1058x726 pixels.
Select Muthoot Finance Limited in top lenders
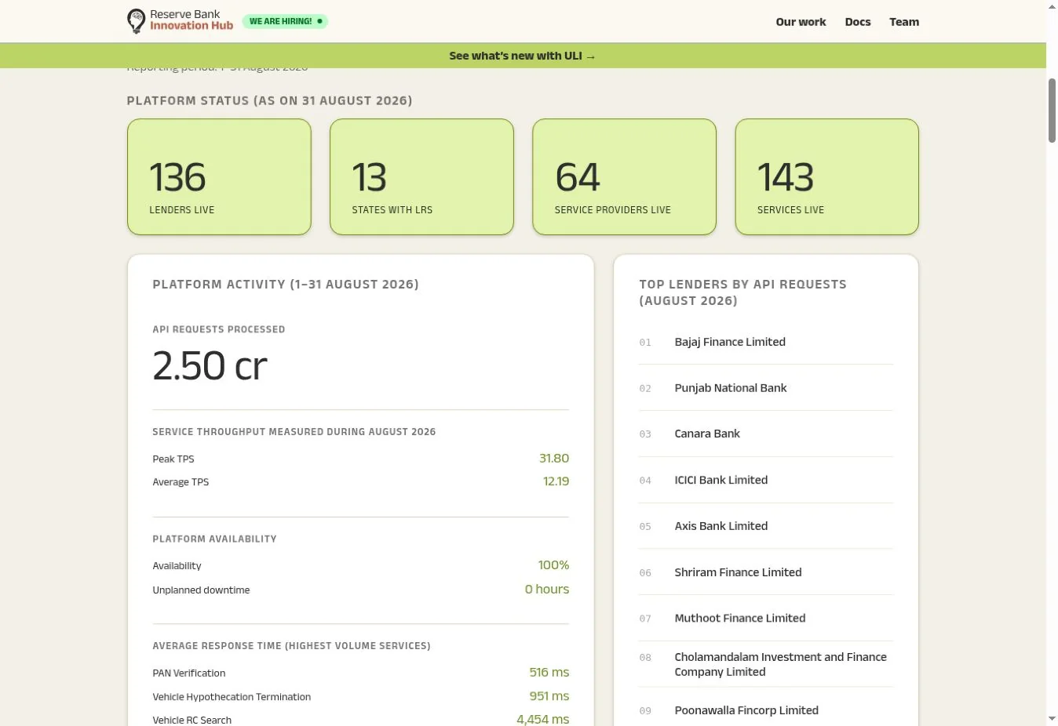(740, 619)
